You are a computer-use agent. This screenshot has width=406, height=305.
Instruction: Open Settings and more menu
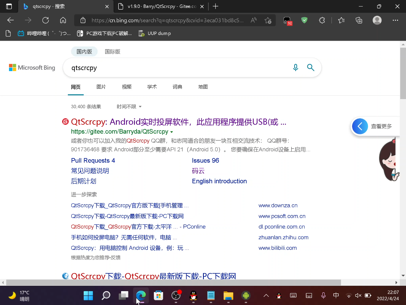395,20
